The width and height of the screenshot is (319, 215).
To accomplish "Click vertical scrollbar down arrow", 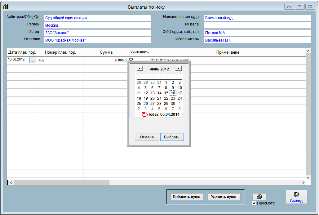I will click(x=308, y=178).
